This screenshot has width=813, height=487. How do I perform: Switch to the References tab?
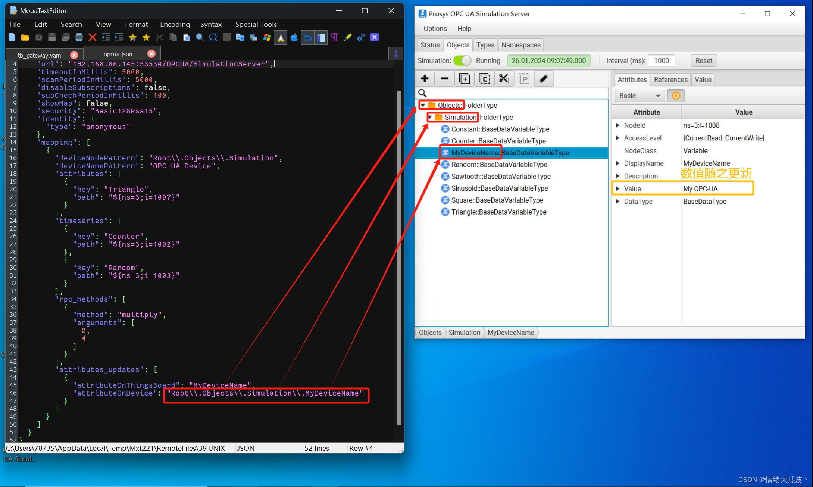pyautogui.click(x=670, y=79)
